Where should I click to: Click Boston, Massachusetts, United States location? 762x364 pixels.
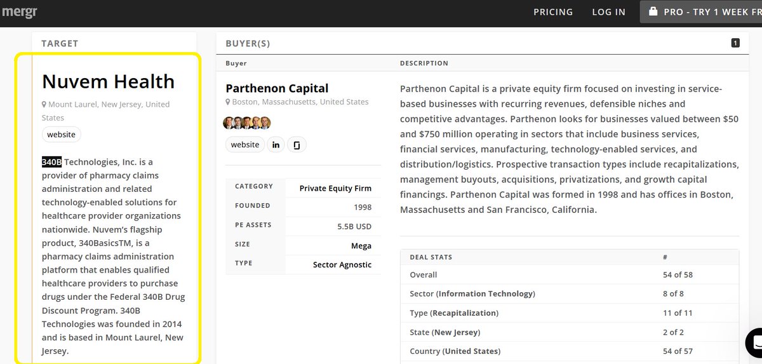pos(300,102)
